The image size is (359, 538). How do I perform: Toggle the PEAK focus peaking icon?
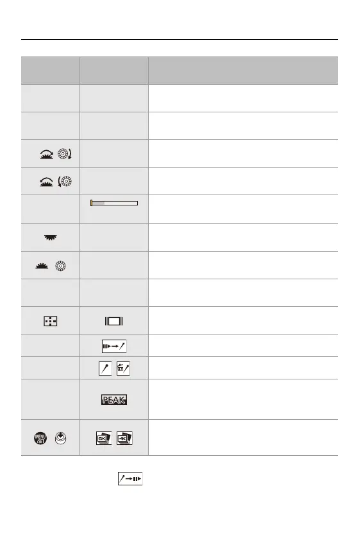click(114, 400)
